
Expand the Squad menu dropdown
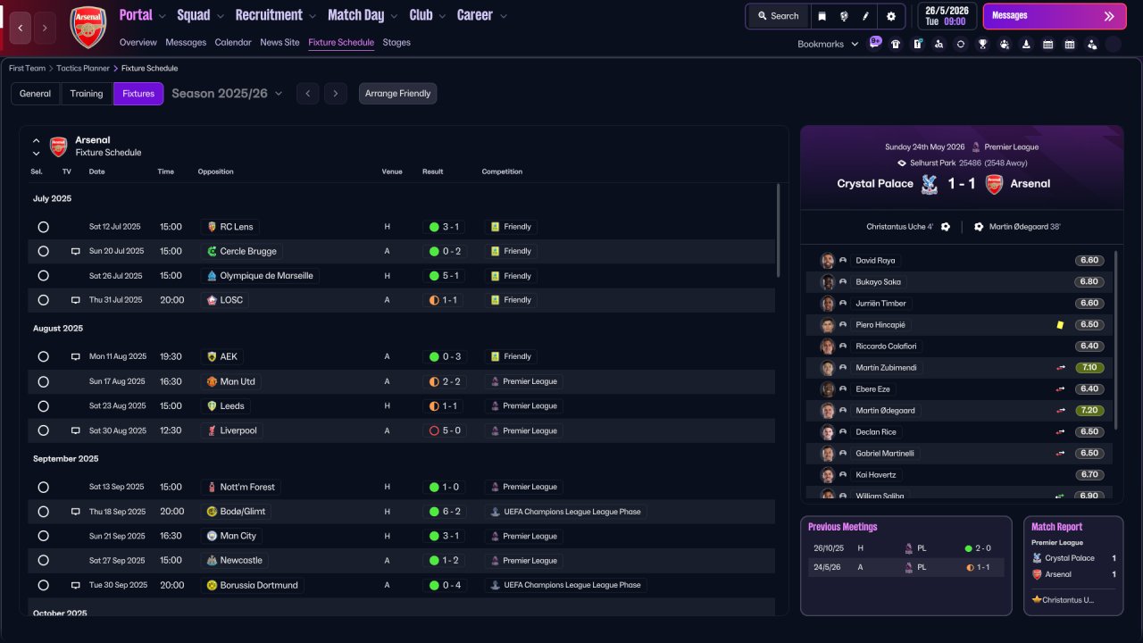click(221, 16)
